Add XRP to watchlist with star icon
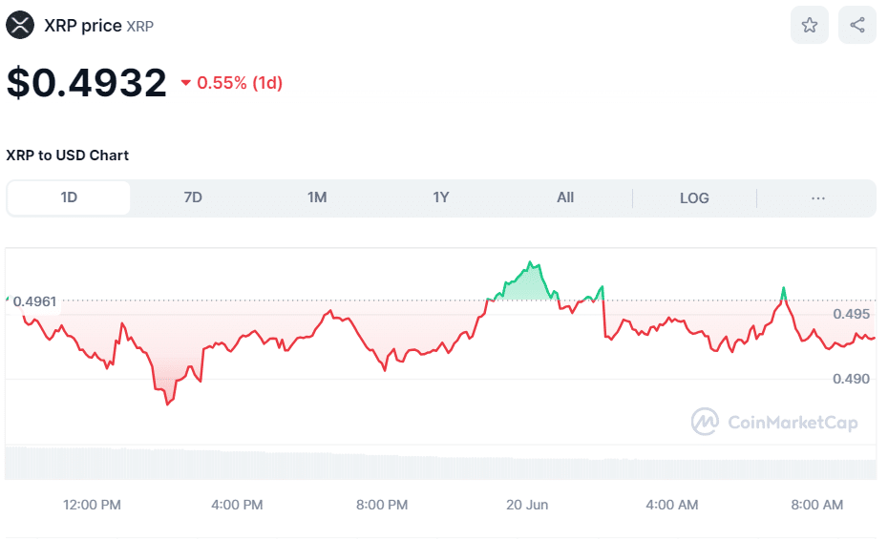 point(809,25)
